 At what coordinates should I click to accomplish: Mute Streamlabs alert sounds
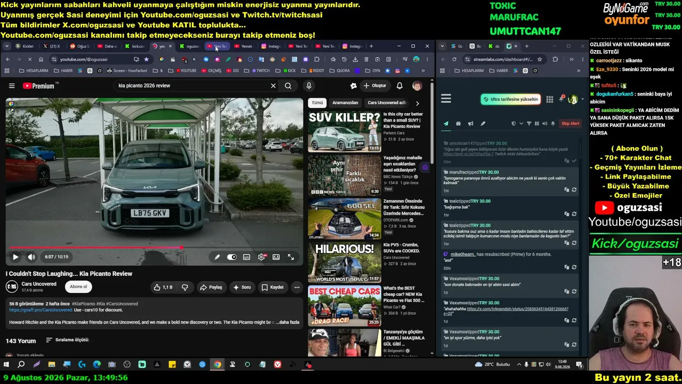[x=545, y=124]
